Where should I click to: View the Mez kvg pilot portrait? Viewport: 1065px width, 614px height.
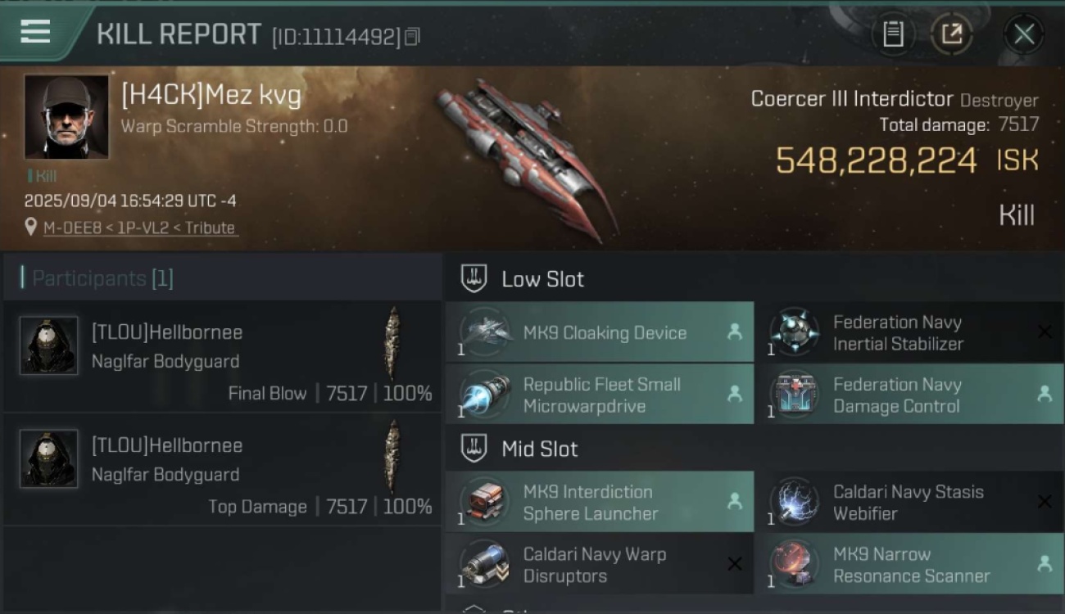[x=66, y=117]
